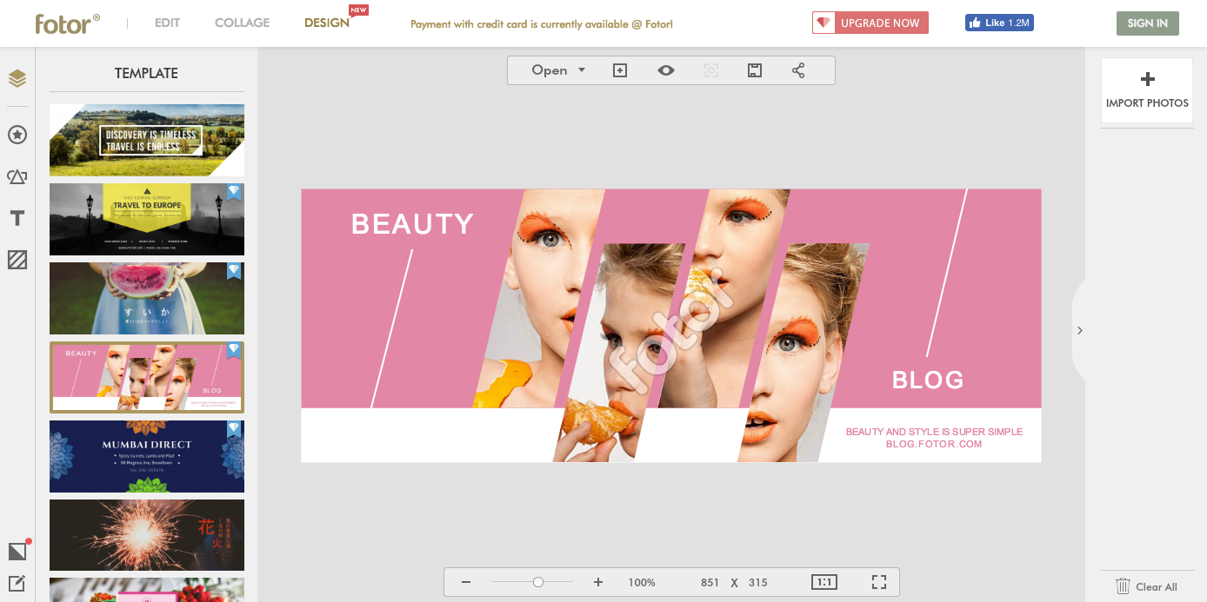
Task: Switch to the EDIT tab
Action: [168, 23]
